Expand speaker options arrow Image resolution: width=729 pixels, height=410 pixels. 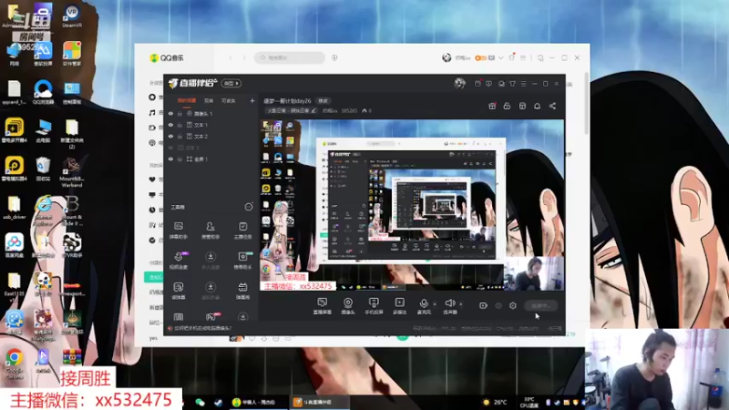pyautogui.click(x=461, y=304)
